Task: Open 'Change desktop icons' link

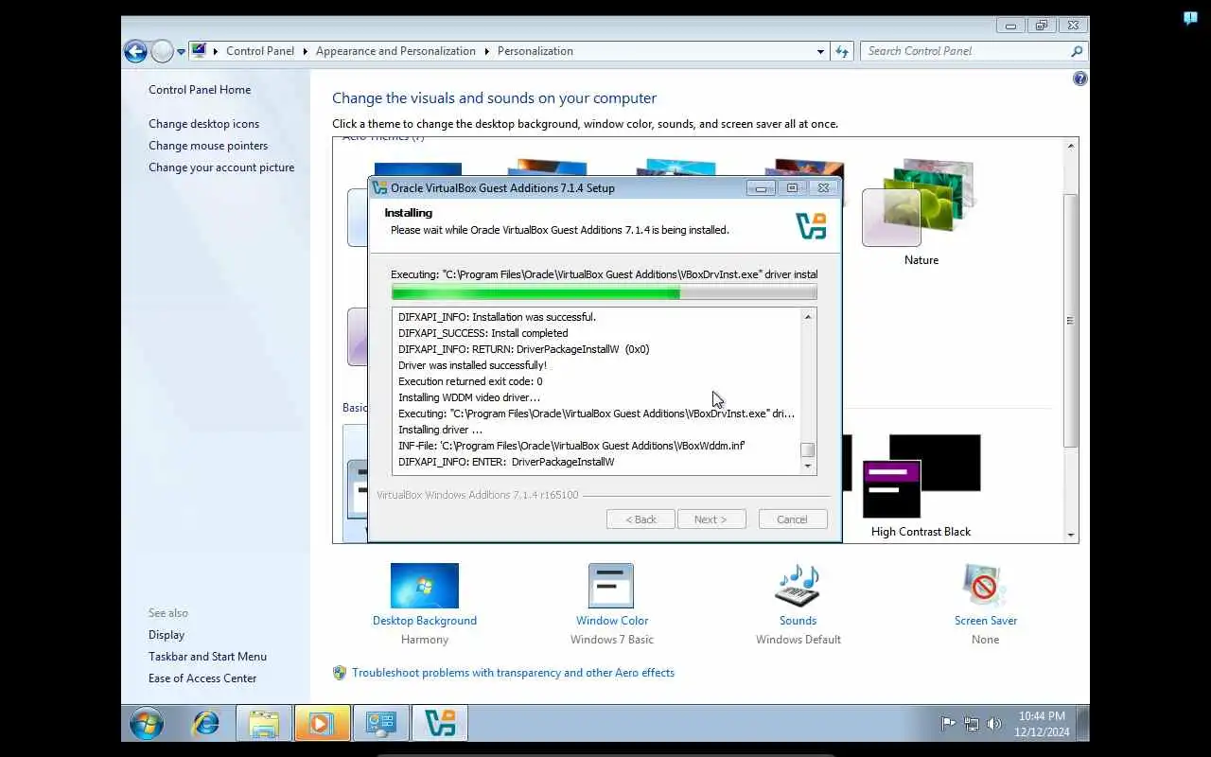Action: click(203, 124)
